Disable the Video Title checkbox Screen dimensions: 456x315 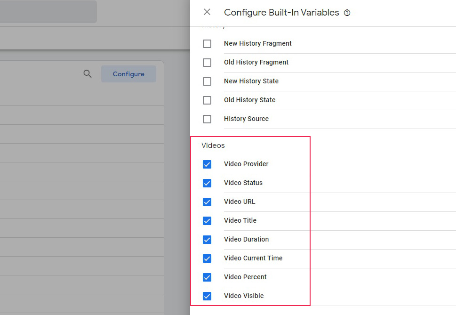point(207,221)
